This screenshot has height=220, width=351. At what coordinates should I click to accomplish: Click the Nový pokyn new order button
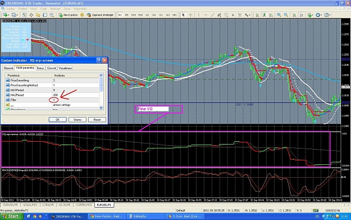tap(68, 15)
